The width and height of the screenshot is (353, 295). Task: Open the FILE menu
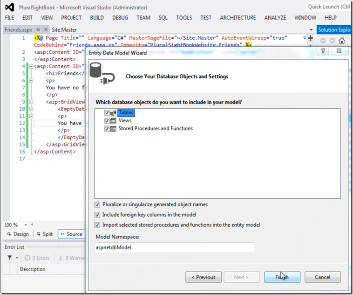[x=9, y=18]
